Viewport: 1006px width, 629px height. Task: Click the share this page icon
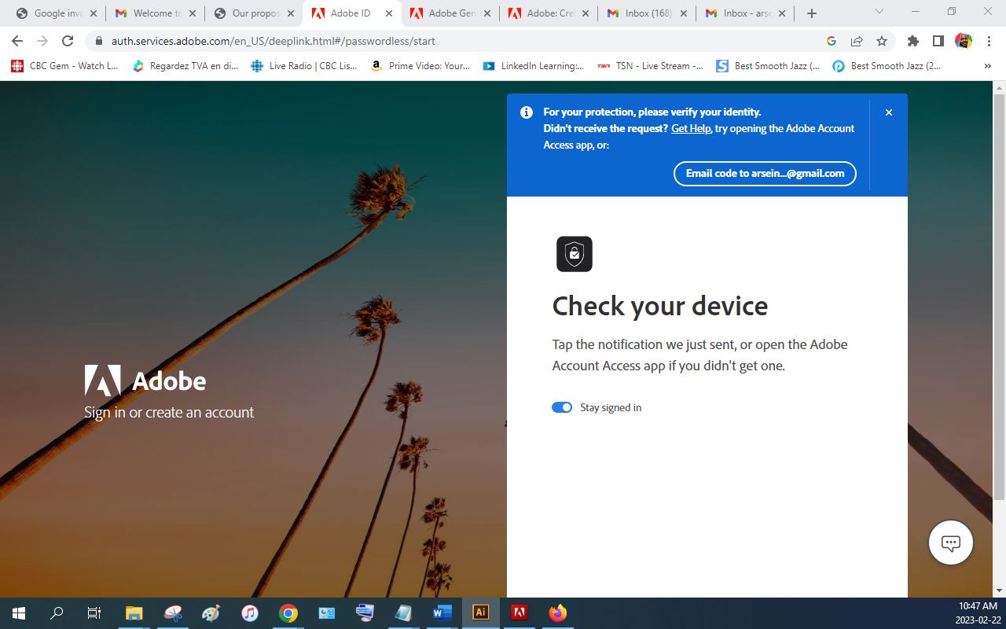(857, 41)
